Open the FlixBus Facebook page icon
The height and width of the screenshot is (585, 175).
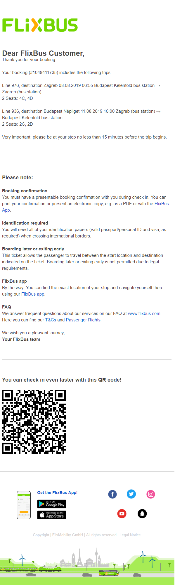(x=112, y=494)
